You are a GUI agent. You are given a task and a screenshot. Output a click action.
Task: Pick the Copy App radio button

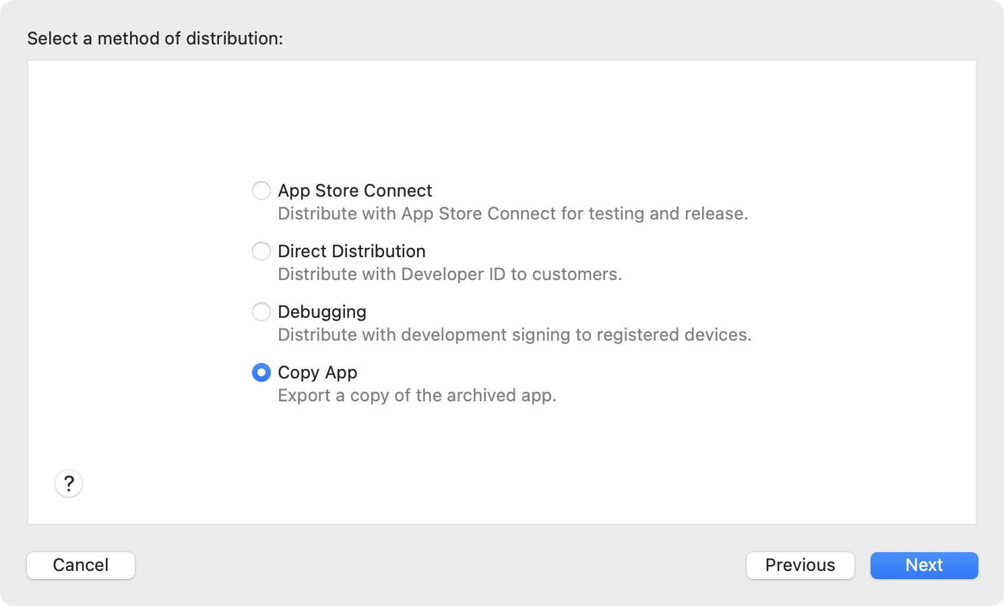(261, 372)
